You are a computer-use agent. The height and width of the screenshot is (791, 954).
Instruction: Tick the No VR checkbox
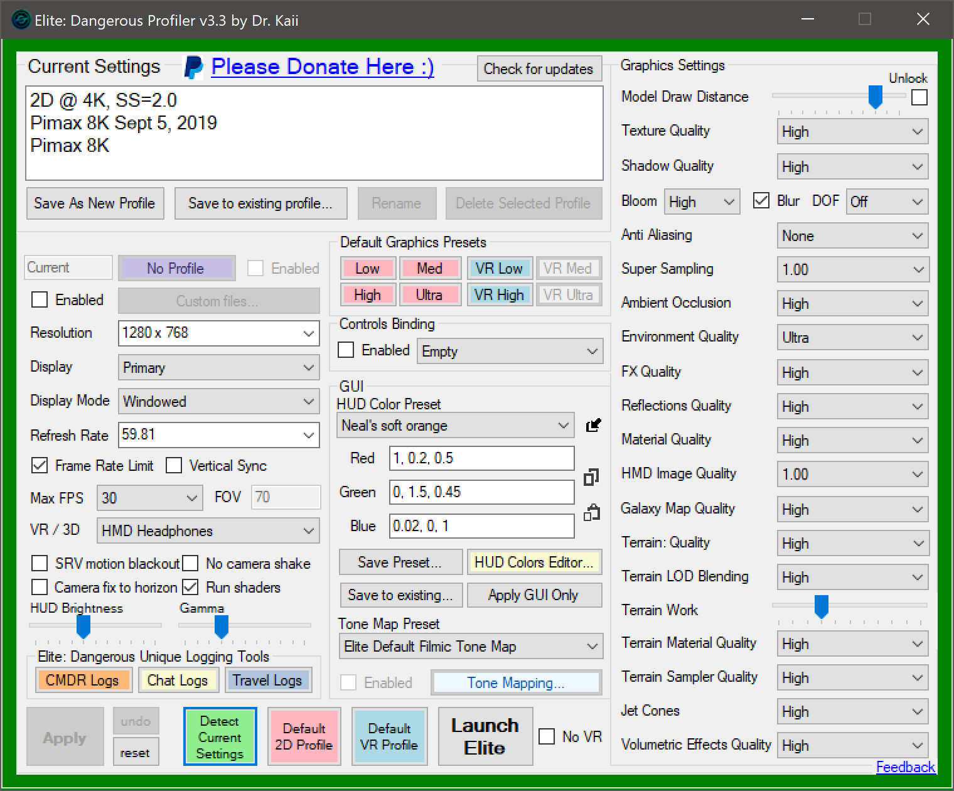pos(547,736)
